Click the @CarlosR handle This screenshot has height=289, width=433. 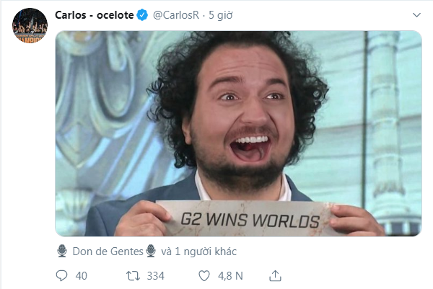pos(176,15)
